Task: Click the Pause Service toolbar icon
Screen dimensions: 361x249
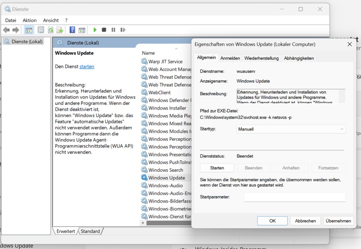Action: [113, 30]
